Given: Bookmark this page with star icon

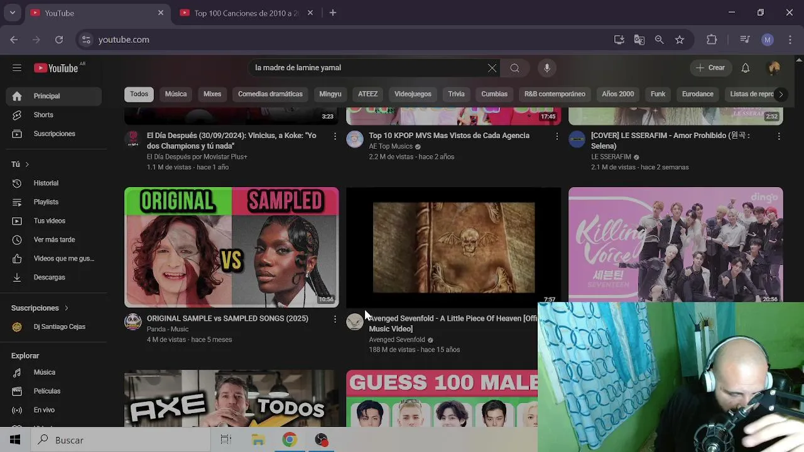Looking at the screenshot, I should (x=680, y=40).
